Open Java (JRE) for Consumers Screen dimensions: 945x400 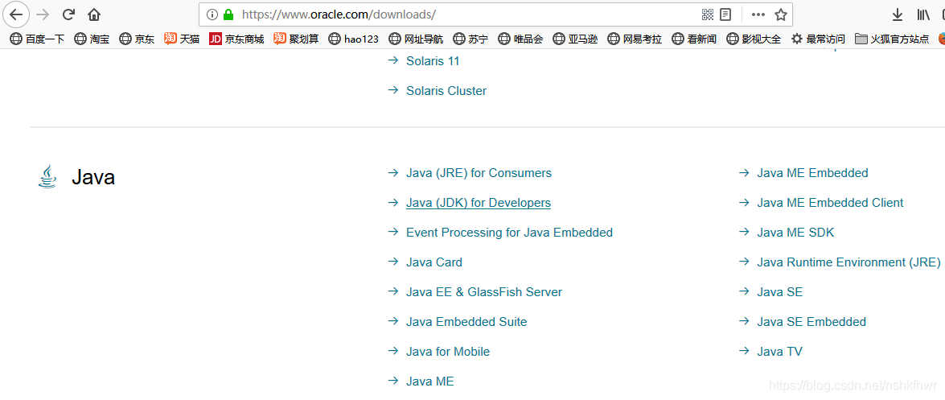(479, 173)
